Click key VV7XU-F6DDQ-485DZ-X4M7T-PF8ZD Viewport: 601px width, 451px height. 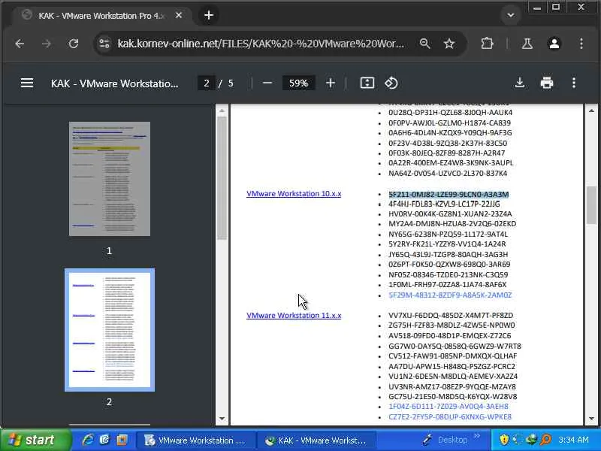pos(451,315)
